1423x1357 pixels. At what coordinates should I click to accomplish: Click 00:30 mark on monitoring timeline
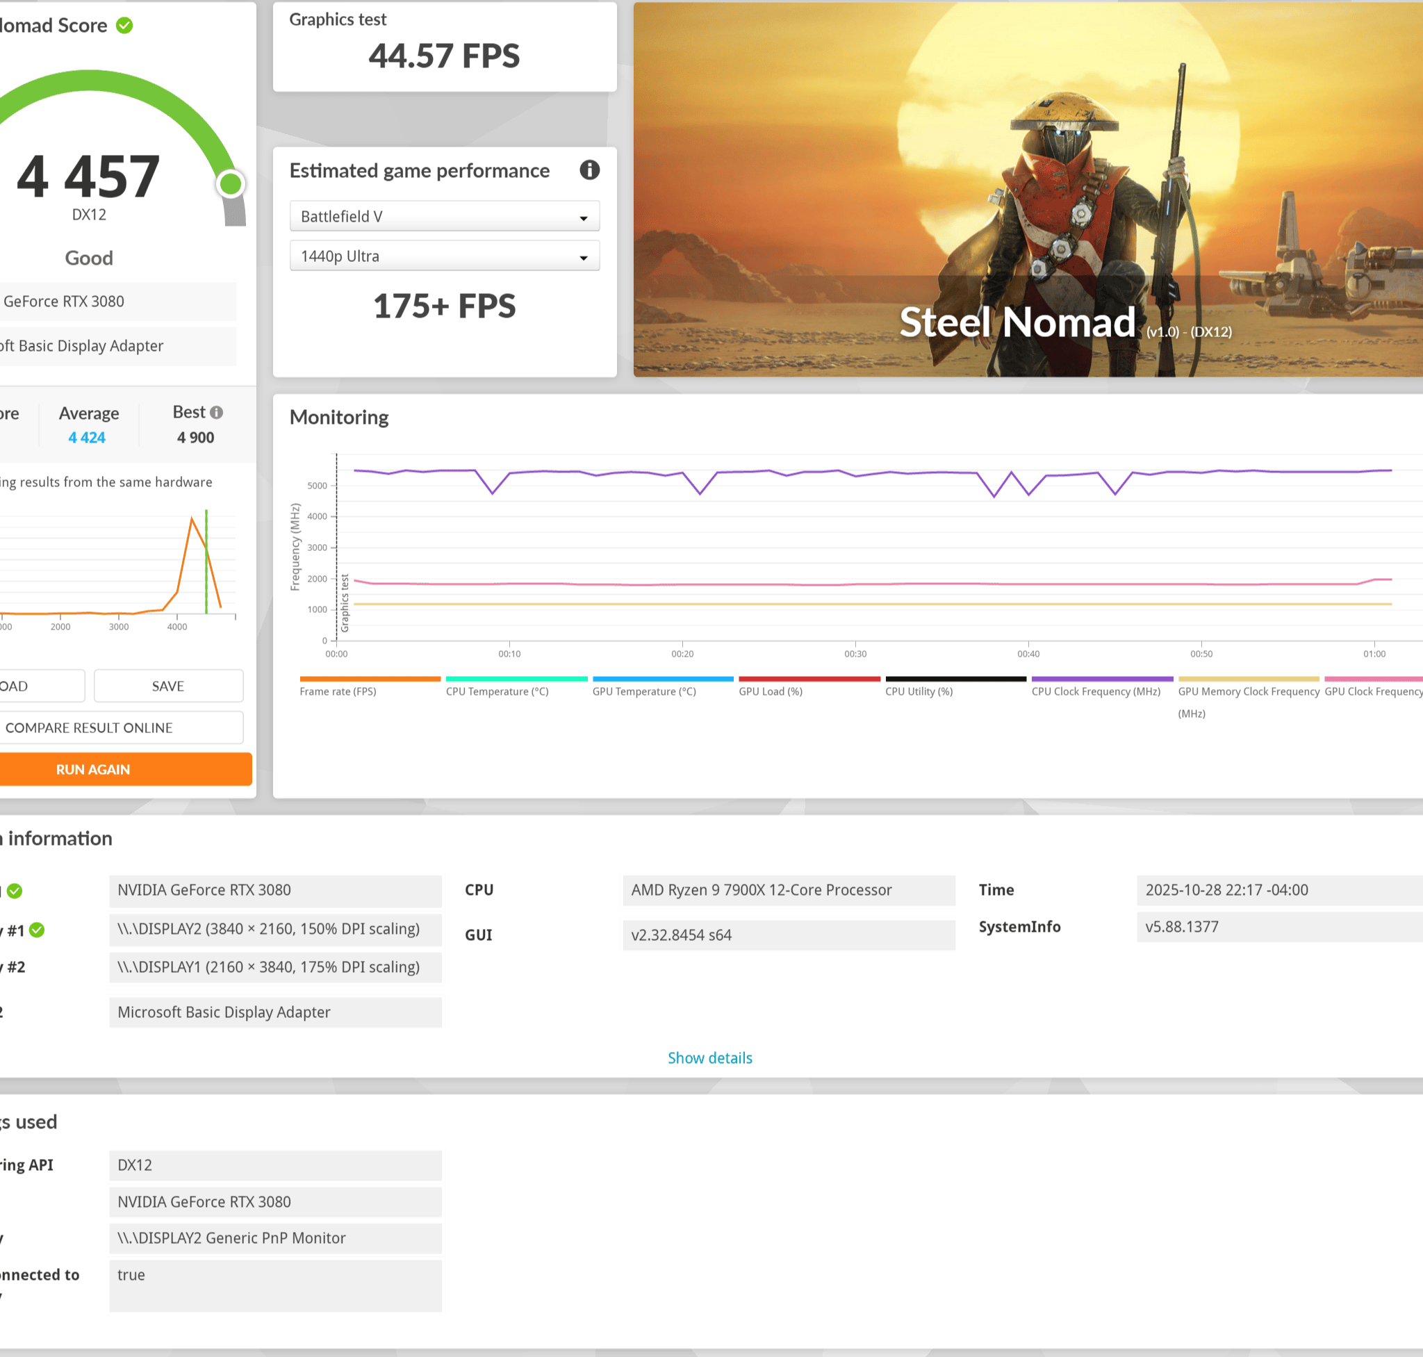point(855,653)
